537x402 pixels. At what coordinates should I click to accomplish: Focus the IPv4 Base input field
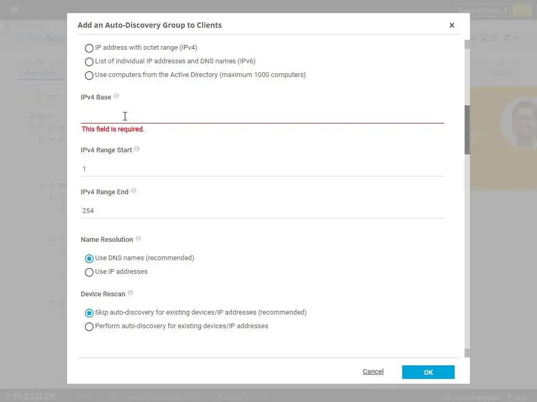[x=262, y=116]
